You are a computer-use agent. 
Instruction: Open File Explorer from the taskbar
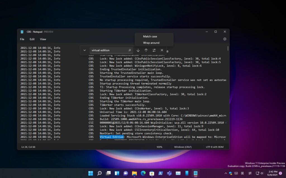coord(134,173)
